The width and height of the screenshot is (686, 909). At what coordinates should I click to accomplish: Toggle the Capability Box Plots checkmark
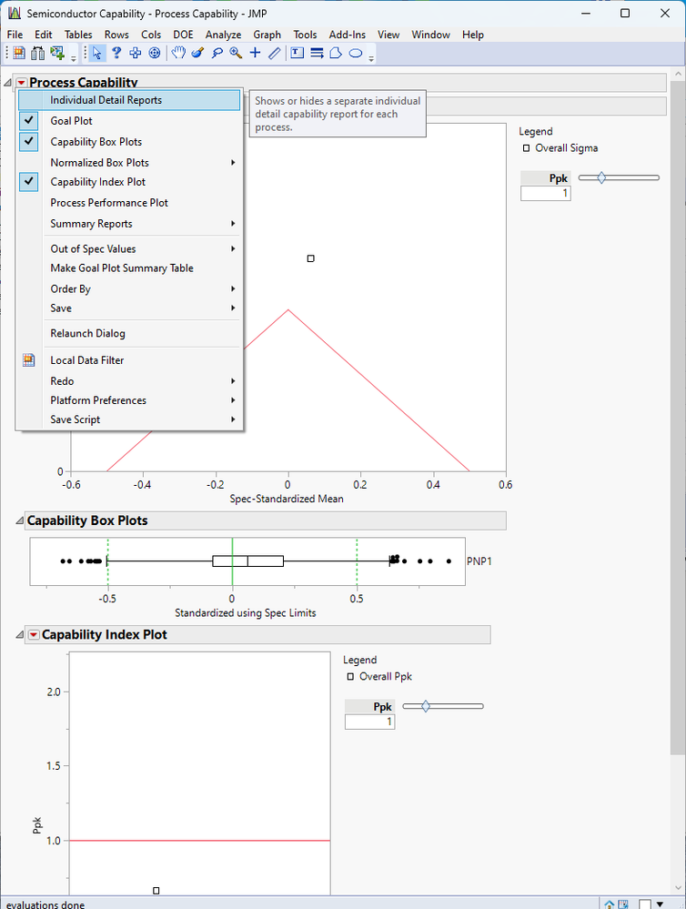29,141
